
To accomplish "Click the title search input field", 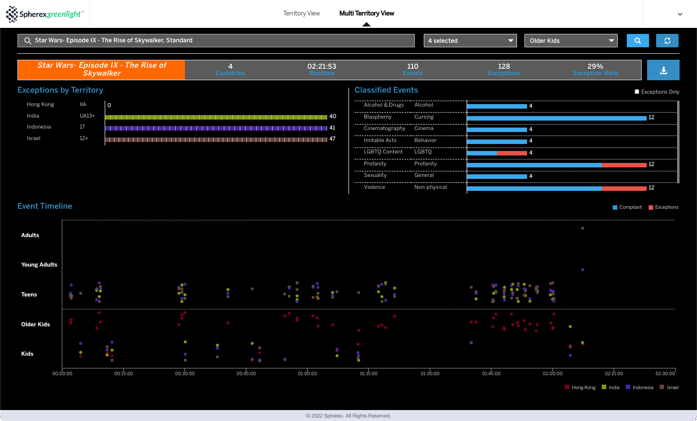I will tap(216, 40).
